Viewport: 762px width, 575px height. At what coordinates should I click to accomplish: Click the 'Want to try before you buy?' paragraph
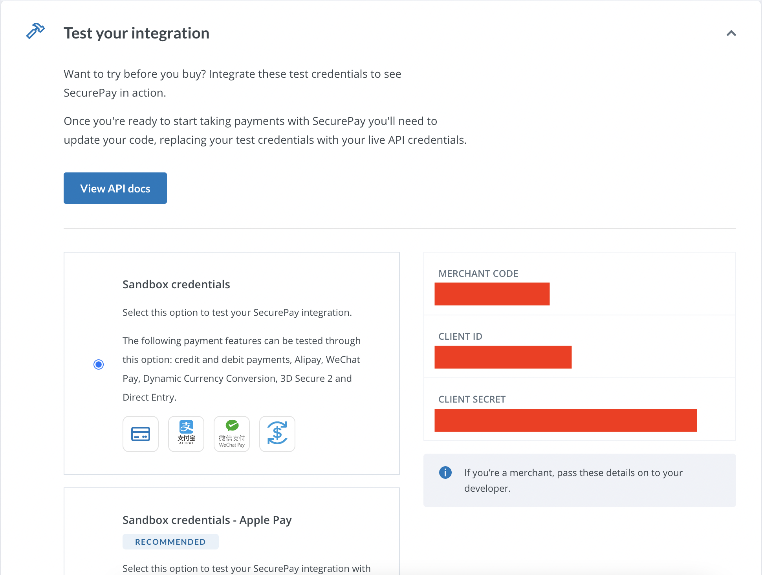233,83
